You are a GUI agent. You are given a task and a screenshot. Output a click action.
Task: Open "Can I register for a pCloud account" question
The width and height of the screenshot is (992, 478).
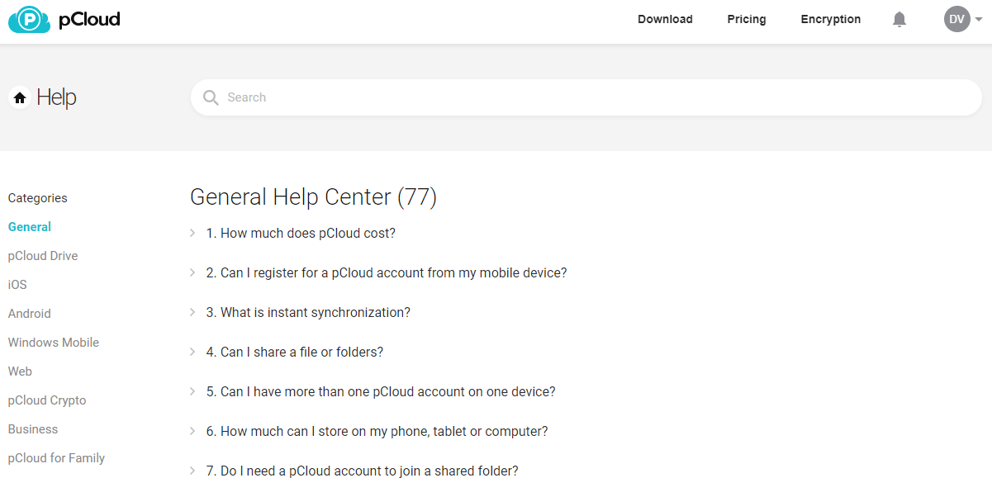pyautogui.click(x=387, y=272)
